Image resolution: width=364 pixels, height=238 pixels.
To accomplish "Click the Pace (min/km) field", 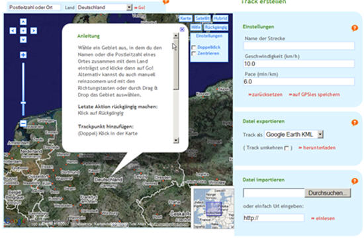I will (x=299, y=82).
